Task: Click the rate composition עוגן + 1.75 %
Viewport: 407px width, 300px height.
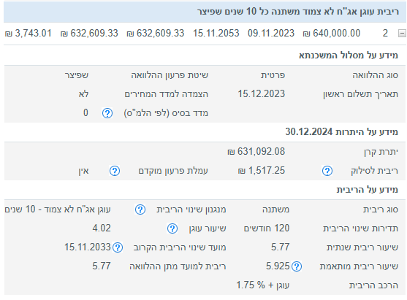Action: (x=262, y=285)
